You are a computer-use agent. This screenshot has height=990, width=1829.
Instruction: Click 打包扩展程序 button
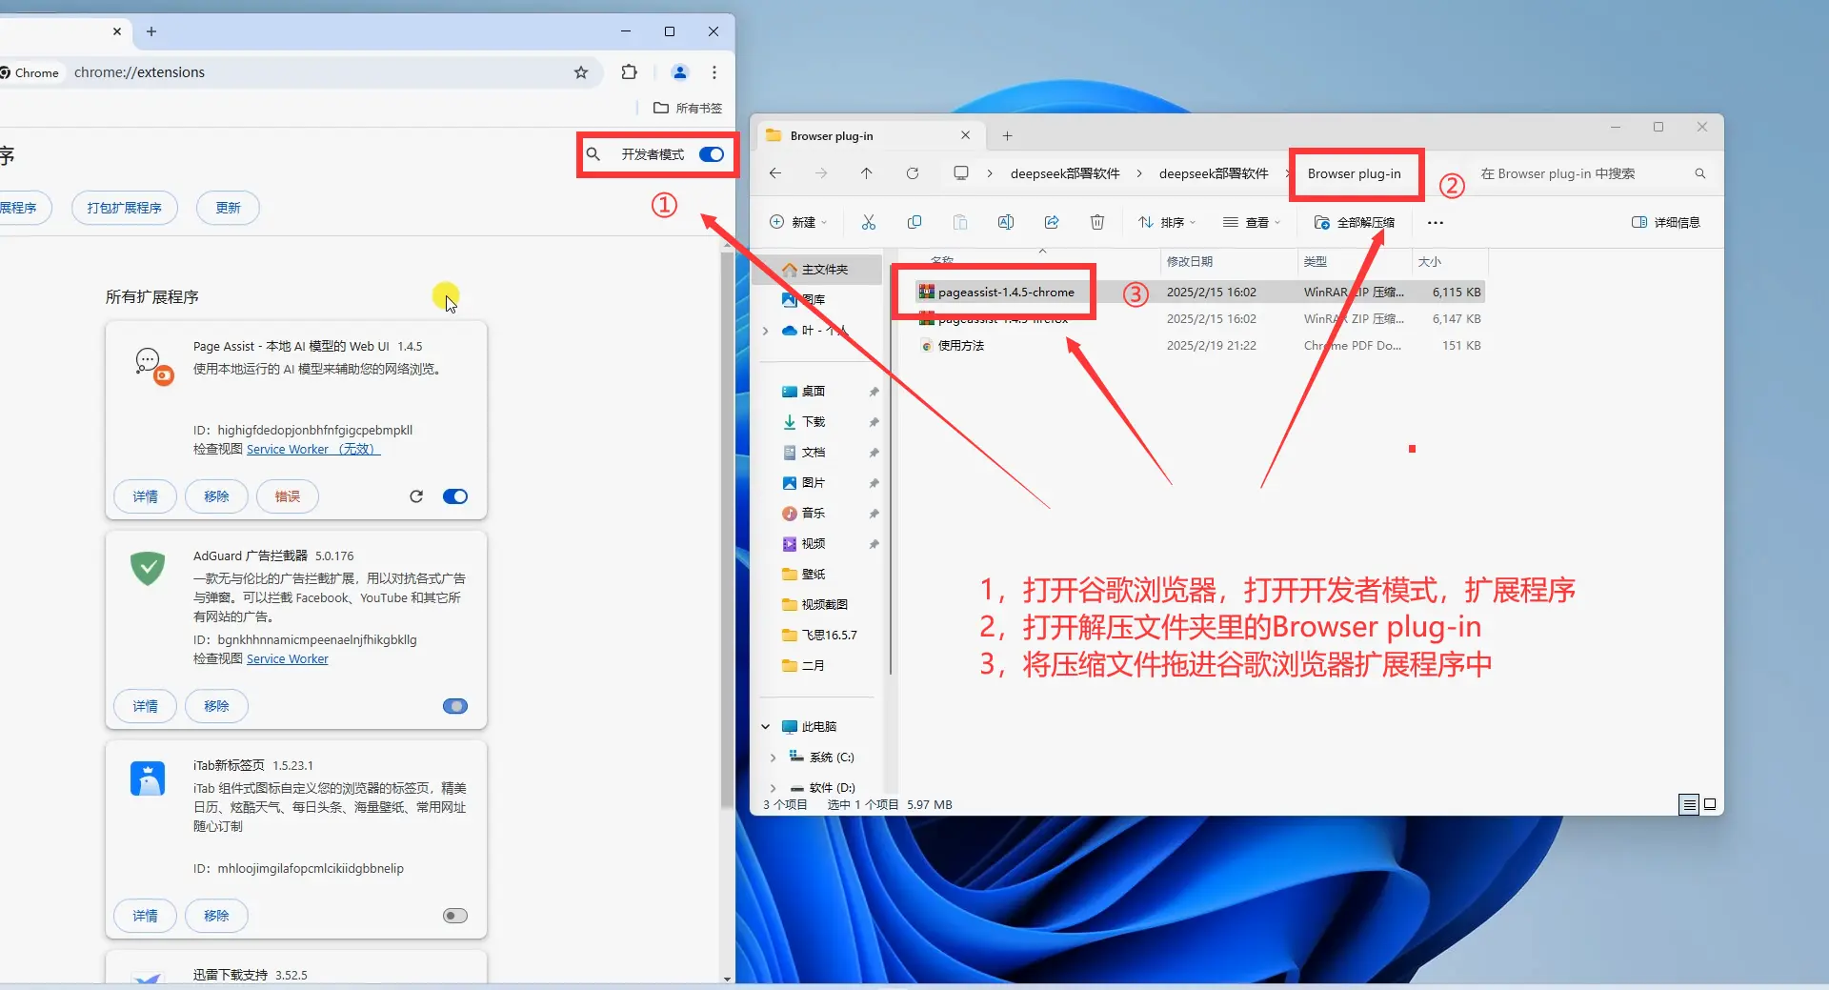(x=125, y=208)
